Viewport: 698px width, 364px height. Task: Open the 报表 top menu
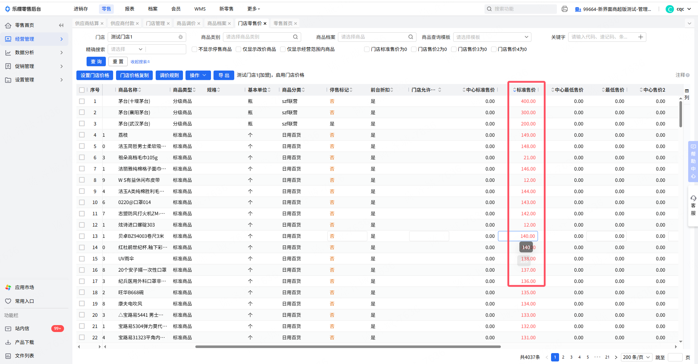coord(129,9)
